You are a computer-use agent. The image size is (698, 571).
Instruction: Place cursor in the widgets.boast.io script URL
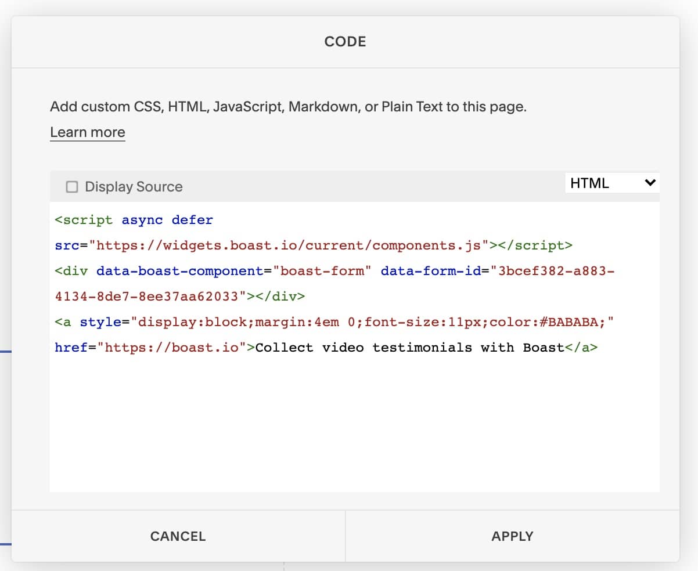tap(289, 245)
